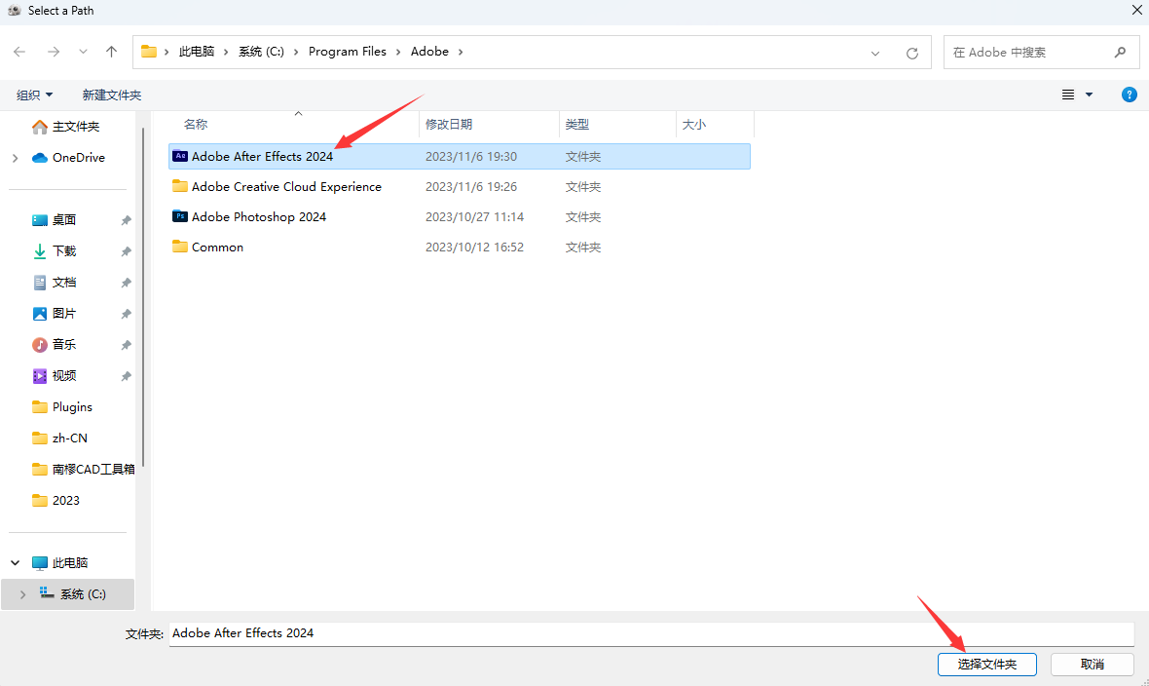Unpin 图片 using its pin icon
This screenshot has width=1149, height=686.
[126, 314]
